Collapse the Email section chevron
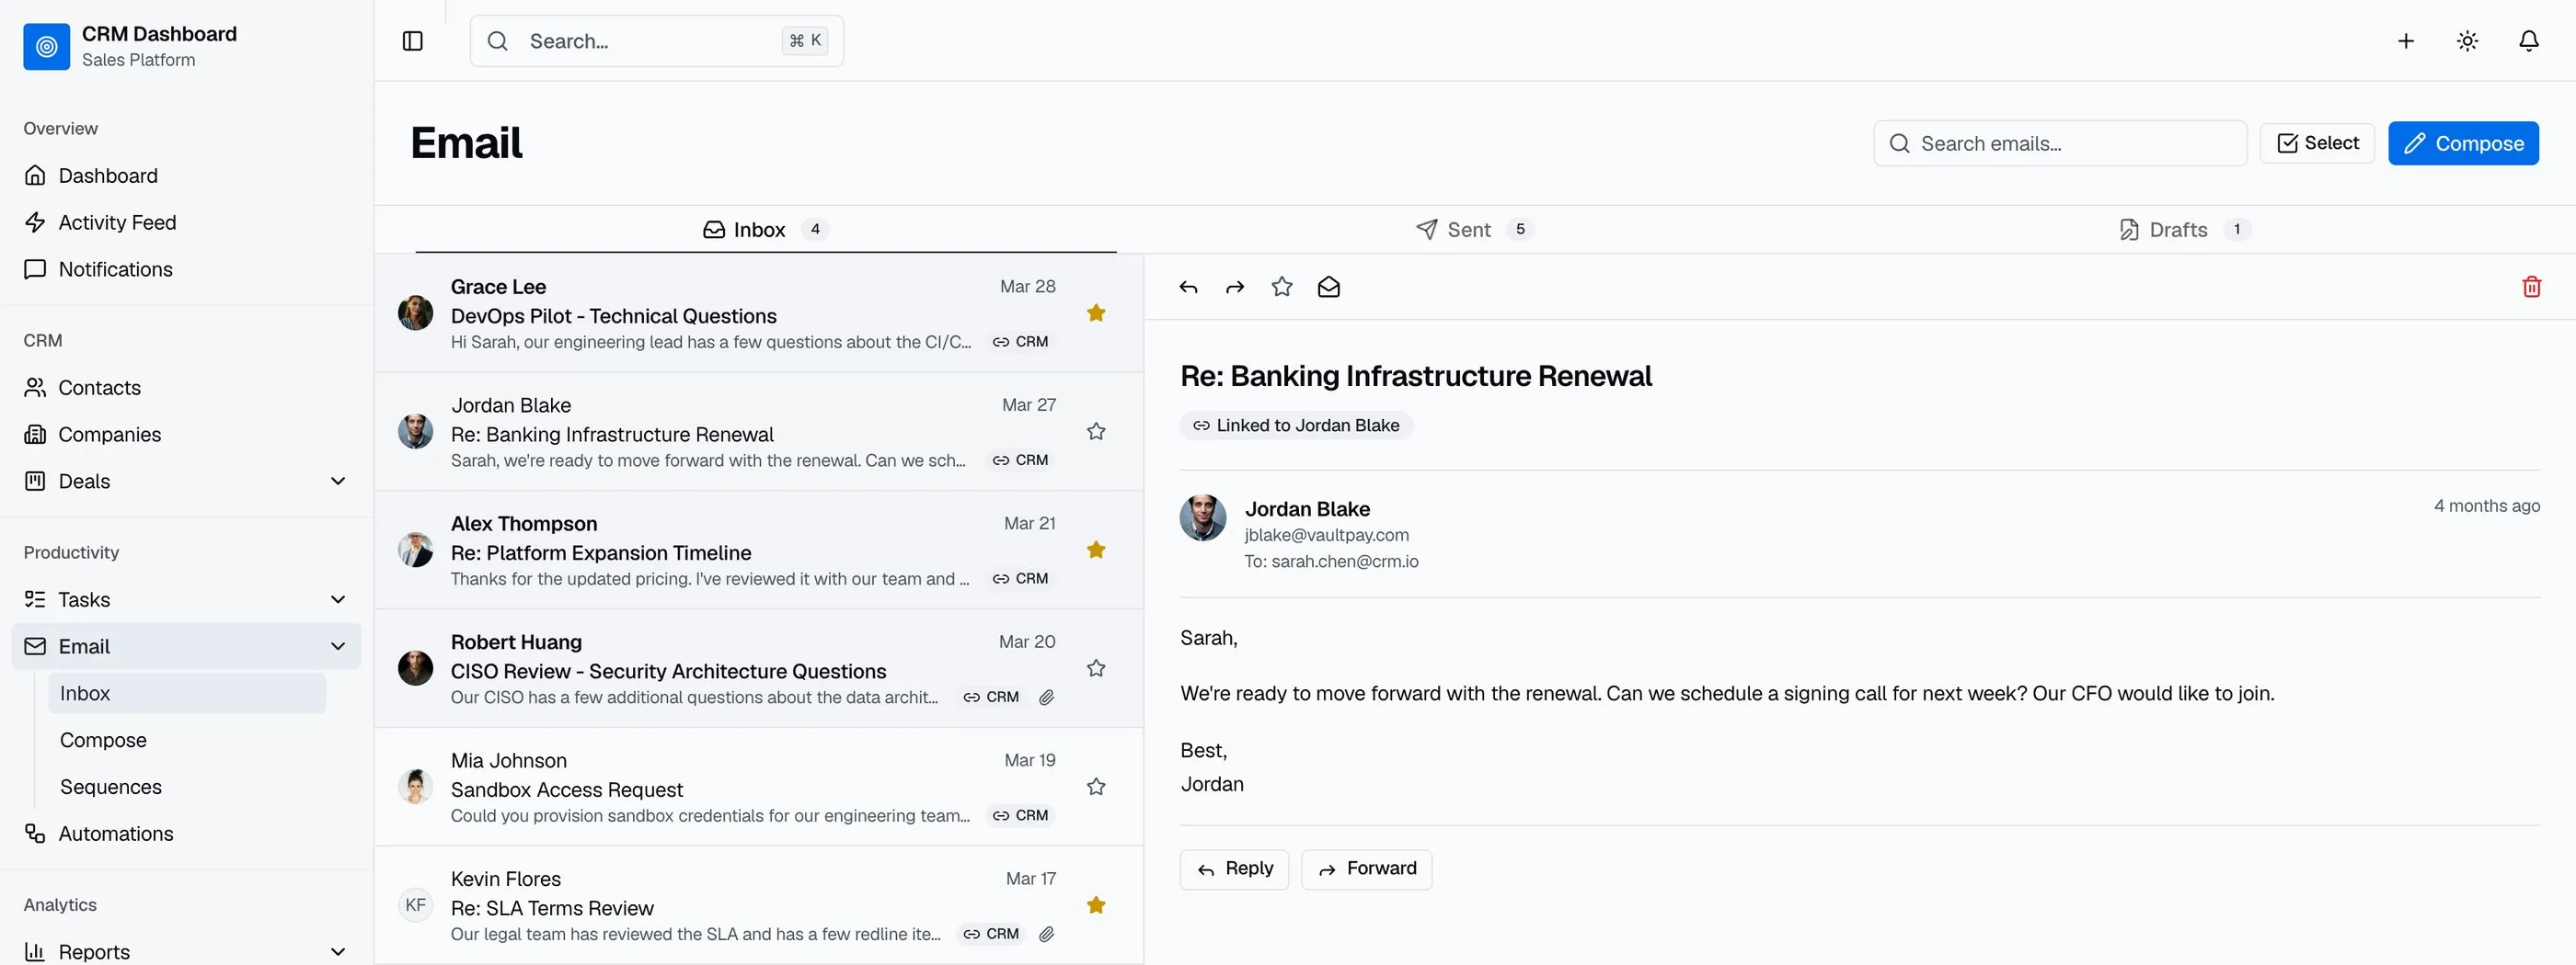This screenshot has height=965, width=2576. (338, 646)
